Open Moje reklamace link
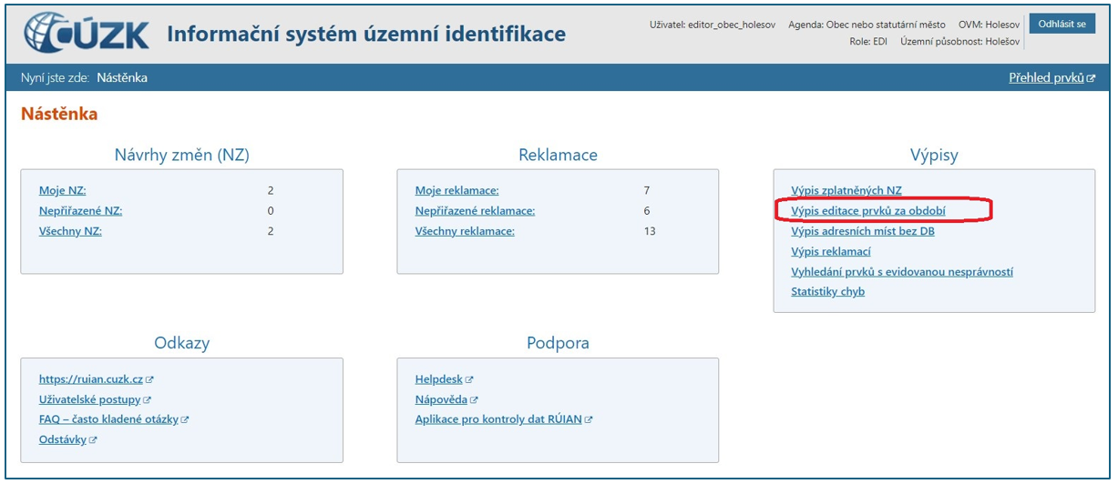 point(456,191)
